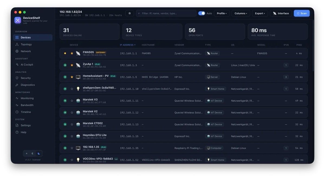Click the Server type badge for HomeAssistant
The width and height of the screenshot is (325, 178).
click(212, 77)
